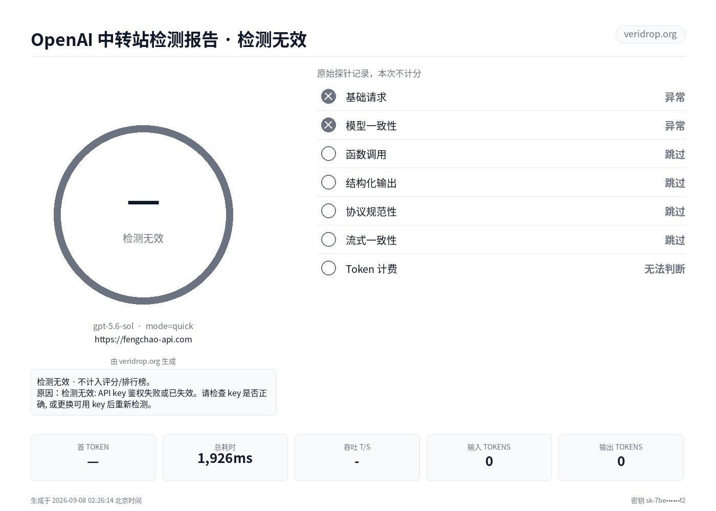
Task: Click the 无法判断 status for Token 计费
Action: pyautogui.click(x=664, y=269)
